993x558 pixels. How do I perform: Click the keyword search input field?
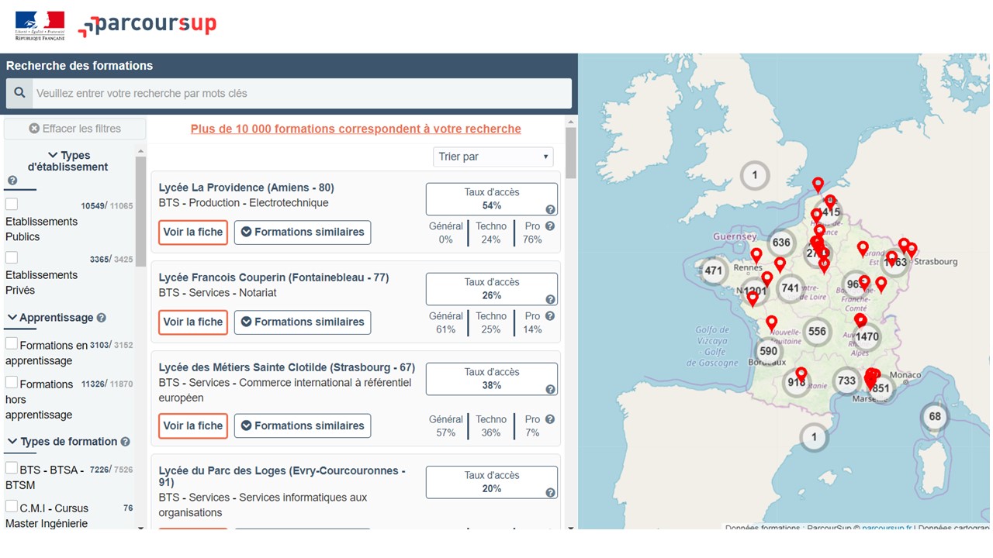[301, 93]
